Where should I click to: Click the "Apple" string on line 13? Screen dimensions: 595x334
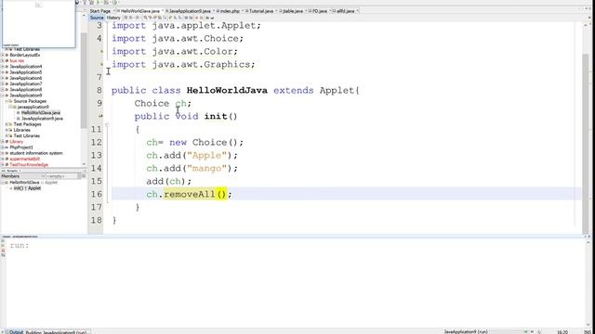point(206,155)
